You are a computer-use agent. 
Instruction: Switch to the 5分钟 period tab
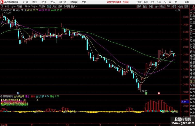click(19, 6)
